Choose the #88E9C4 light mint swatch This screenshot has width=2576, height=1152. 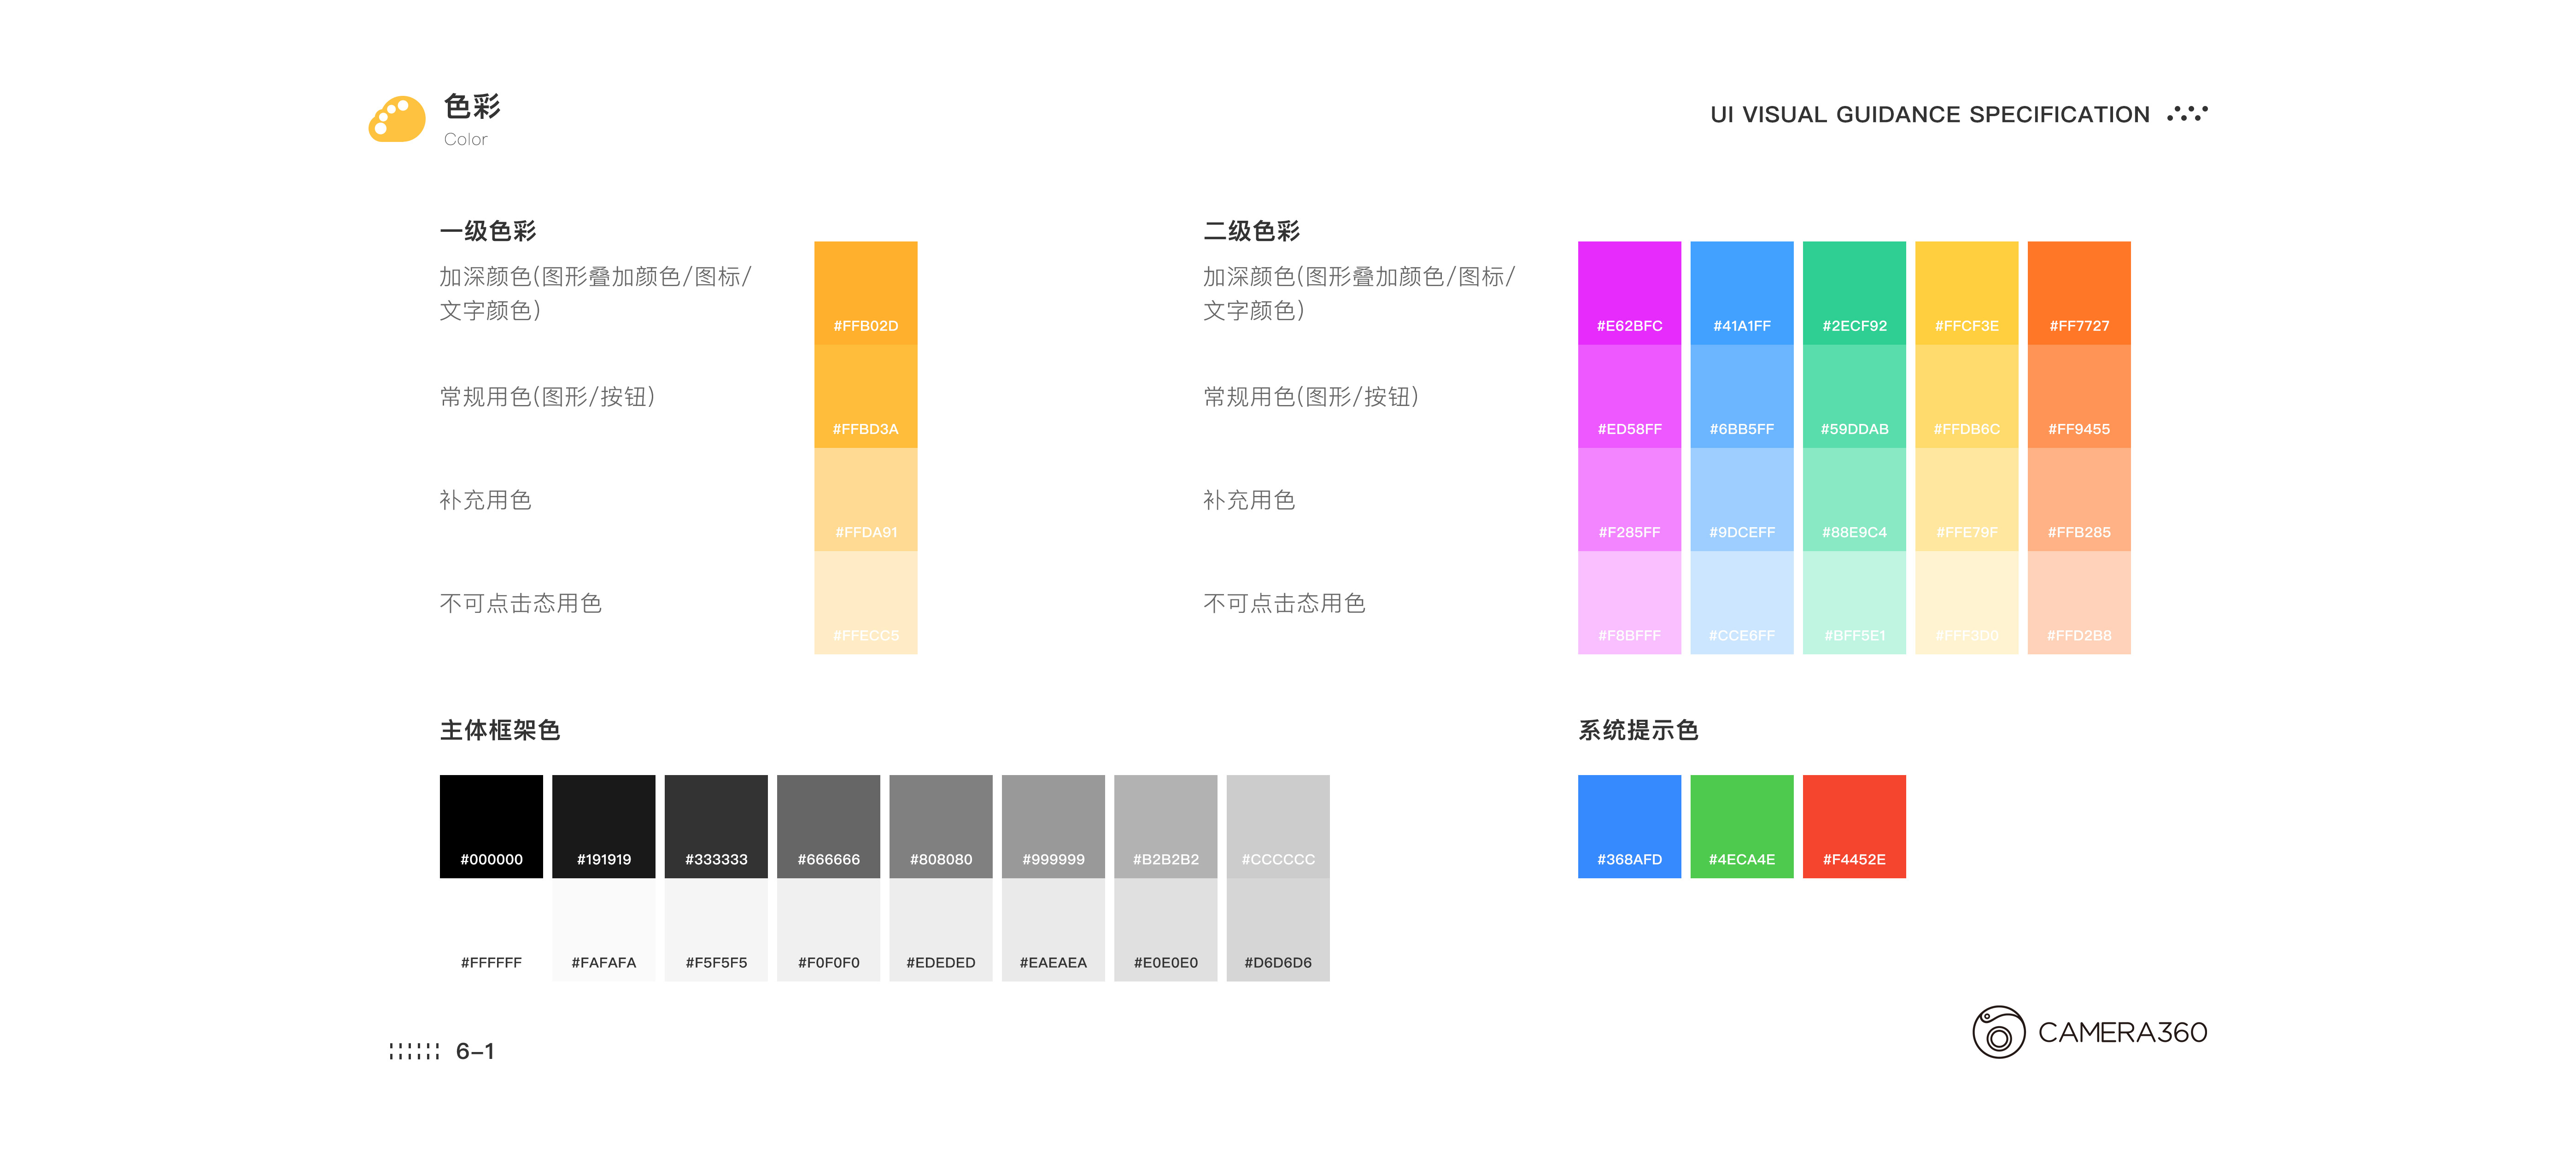(1855, 499)
